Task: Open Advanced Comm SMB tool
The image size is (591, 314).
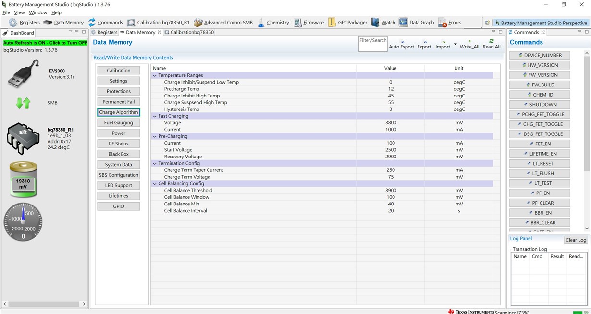Action: pyautogui.click(x=223, y=23)
